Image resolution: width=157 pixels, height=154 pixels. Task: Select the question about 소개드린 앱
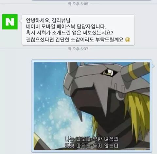70,33
